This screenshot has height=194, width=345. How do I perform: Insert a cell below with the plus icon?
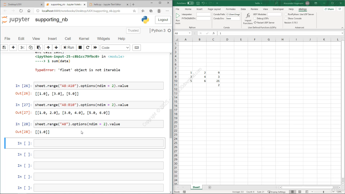coord(13,47)
